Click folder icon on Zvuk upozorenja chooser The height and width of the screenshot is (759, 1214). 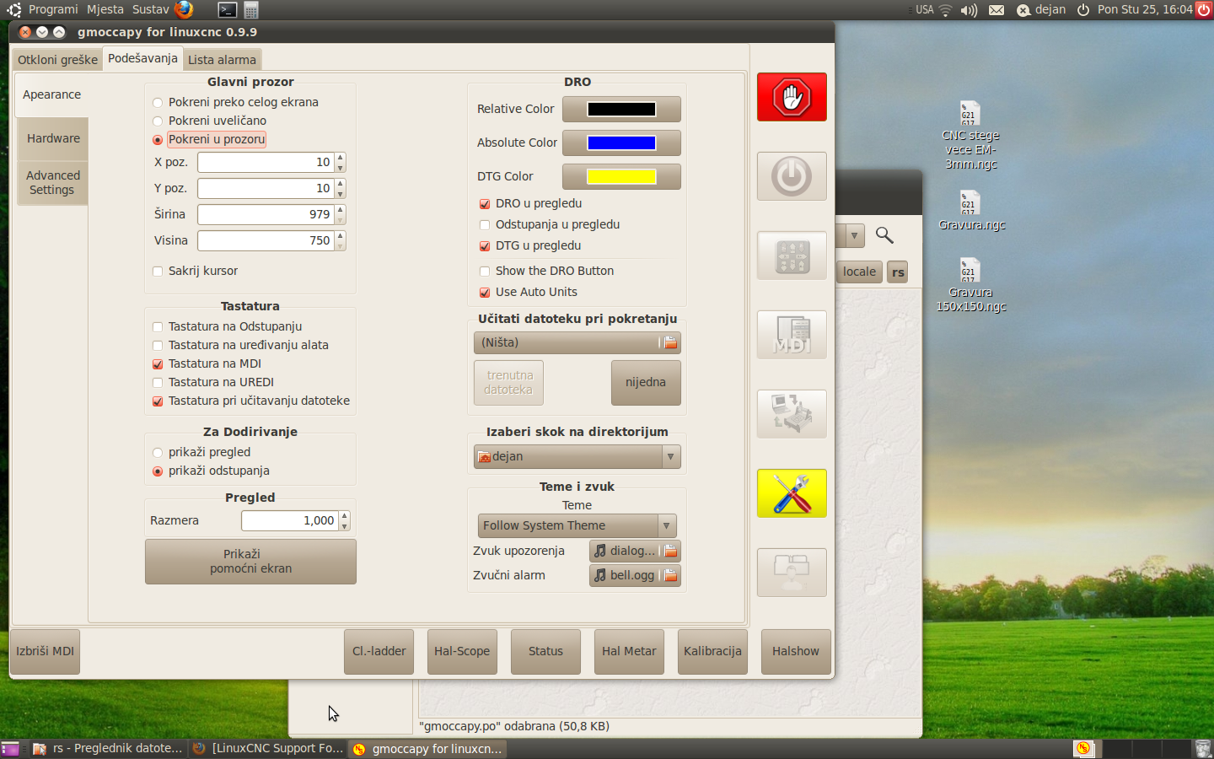tap(670, 551)
